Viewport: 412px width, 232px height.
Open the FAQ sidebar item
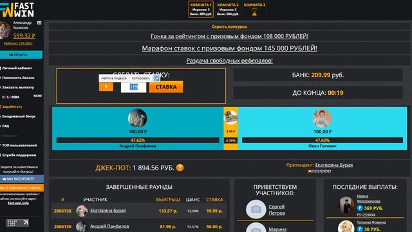(5, 126)
